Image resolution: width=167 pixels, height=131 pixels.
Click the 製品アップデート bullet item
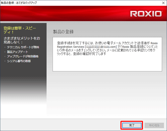(17, 52)
